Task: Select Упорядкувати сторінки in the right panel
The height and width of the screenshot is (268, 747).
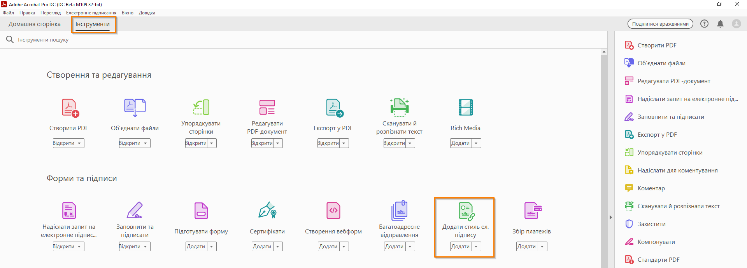Action: [663, 152]
